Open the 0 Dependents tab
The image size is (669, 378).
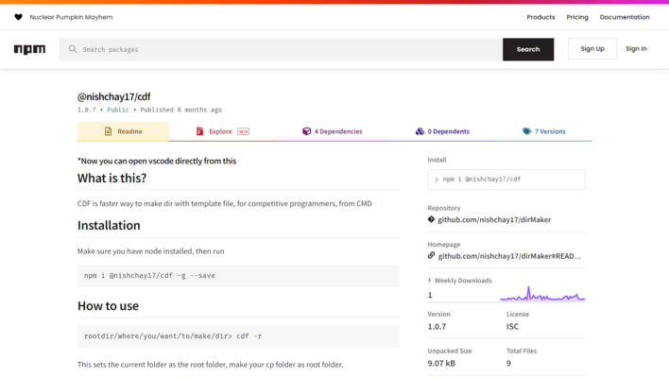click(x=442, y=131)
